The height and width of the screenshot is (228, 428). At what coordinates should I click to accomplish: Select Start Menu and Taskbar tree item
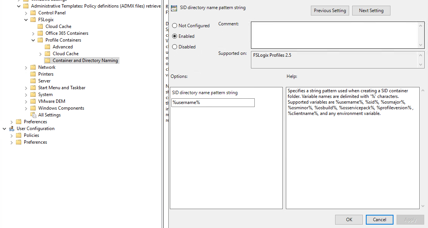(61, 88)
